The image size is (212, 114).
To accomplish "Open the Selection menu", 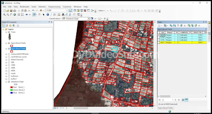I will 42,7.
